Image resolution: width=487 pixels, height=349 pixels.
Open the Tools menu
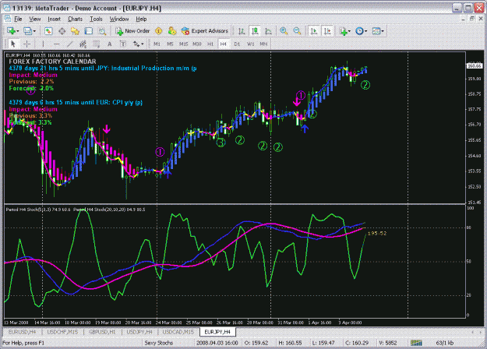96,19
